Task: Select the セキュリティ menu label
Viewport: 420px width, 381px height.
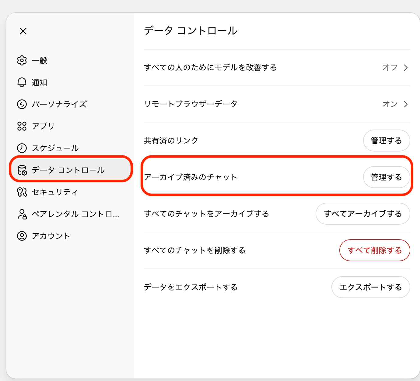Action: point(55,192)
